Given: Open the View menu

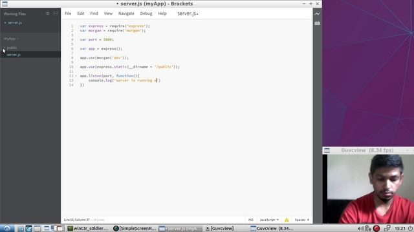Looking at the screenshot, I should point(108,14).
